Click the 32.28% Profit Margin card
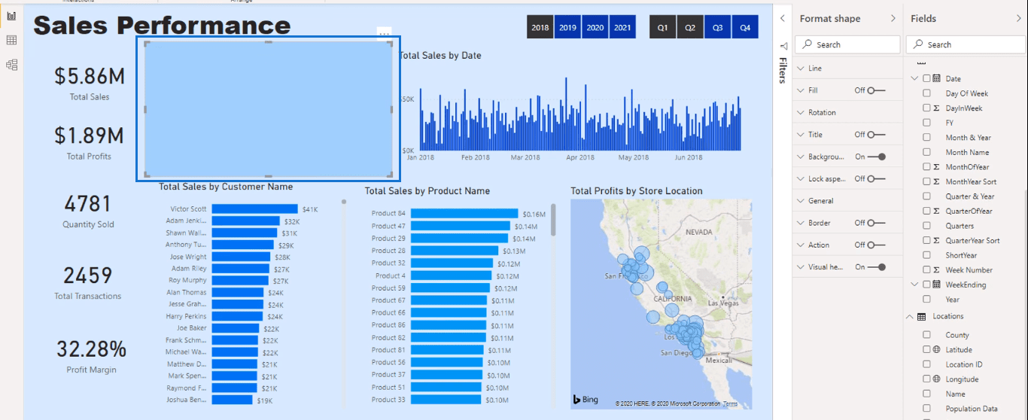This screenshot has height=420, width=1028. point(91,355)
